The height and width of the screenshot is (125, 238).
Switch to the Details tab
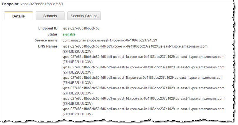pyautogui.click(x=18, y=16)
